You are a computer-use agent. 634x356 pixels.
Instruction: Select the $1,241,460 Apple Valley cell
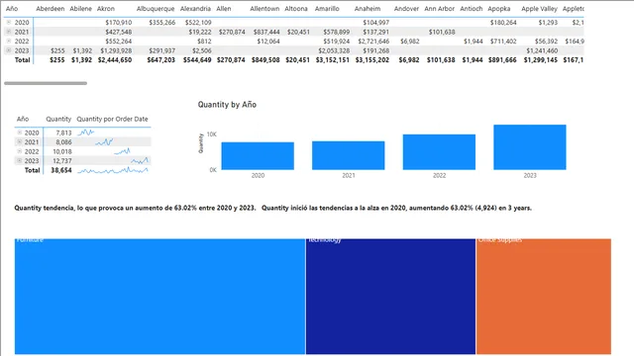point(542,50)
